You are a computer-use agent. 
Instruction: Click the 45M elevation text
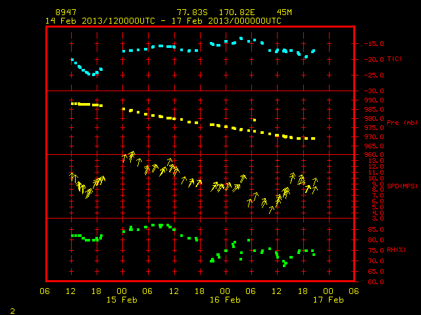coord(284,12)
